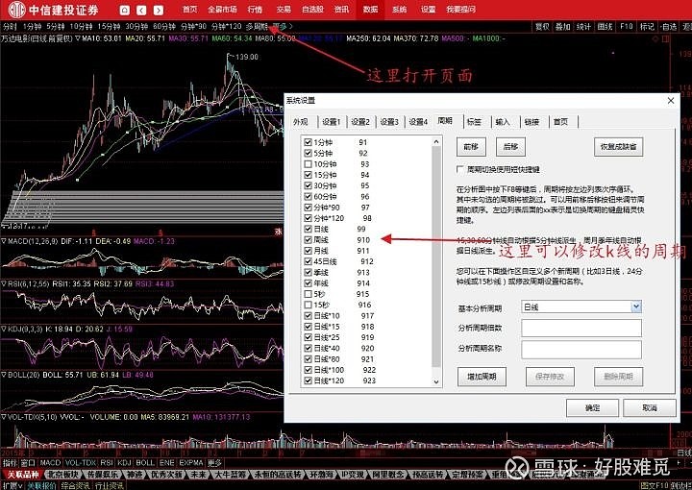Image resolution: width=692 pixels, height=490 pixels.
Task: Expand the BOLL(20) indicator menu triangle
Action: point(4,375)
